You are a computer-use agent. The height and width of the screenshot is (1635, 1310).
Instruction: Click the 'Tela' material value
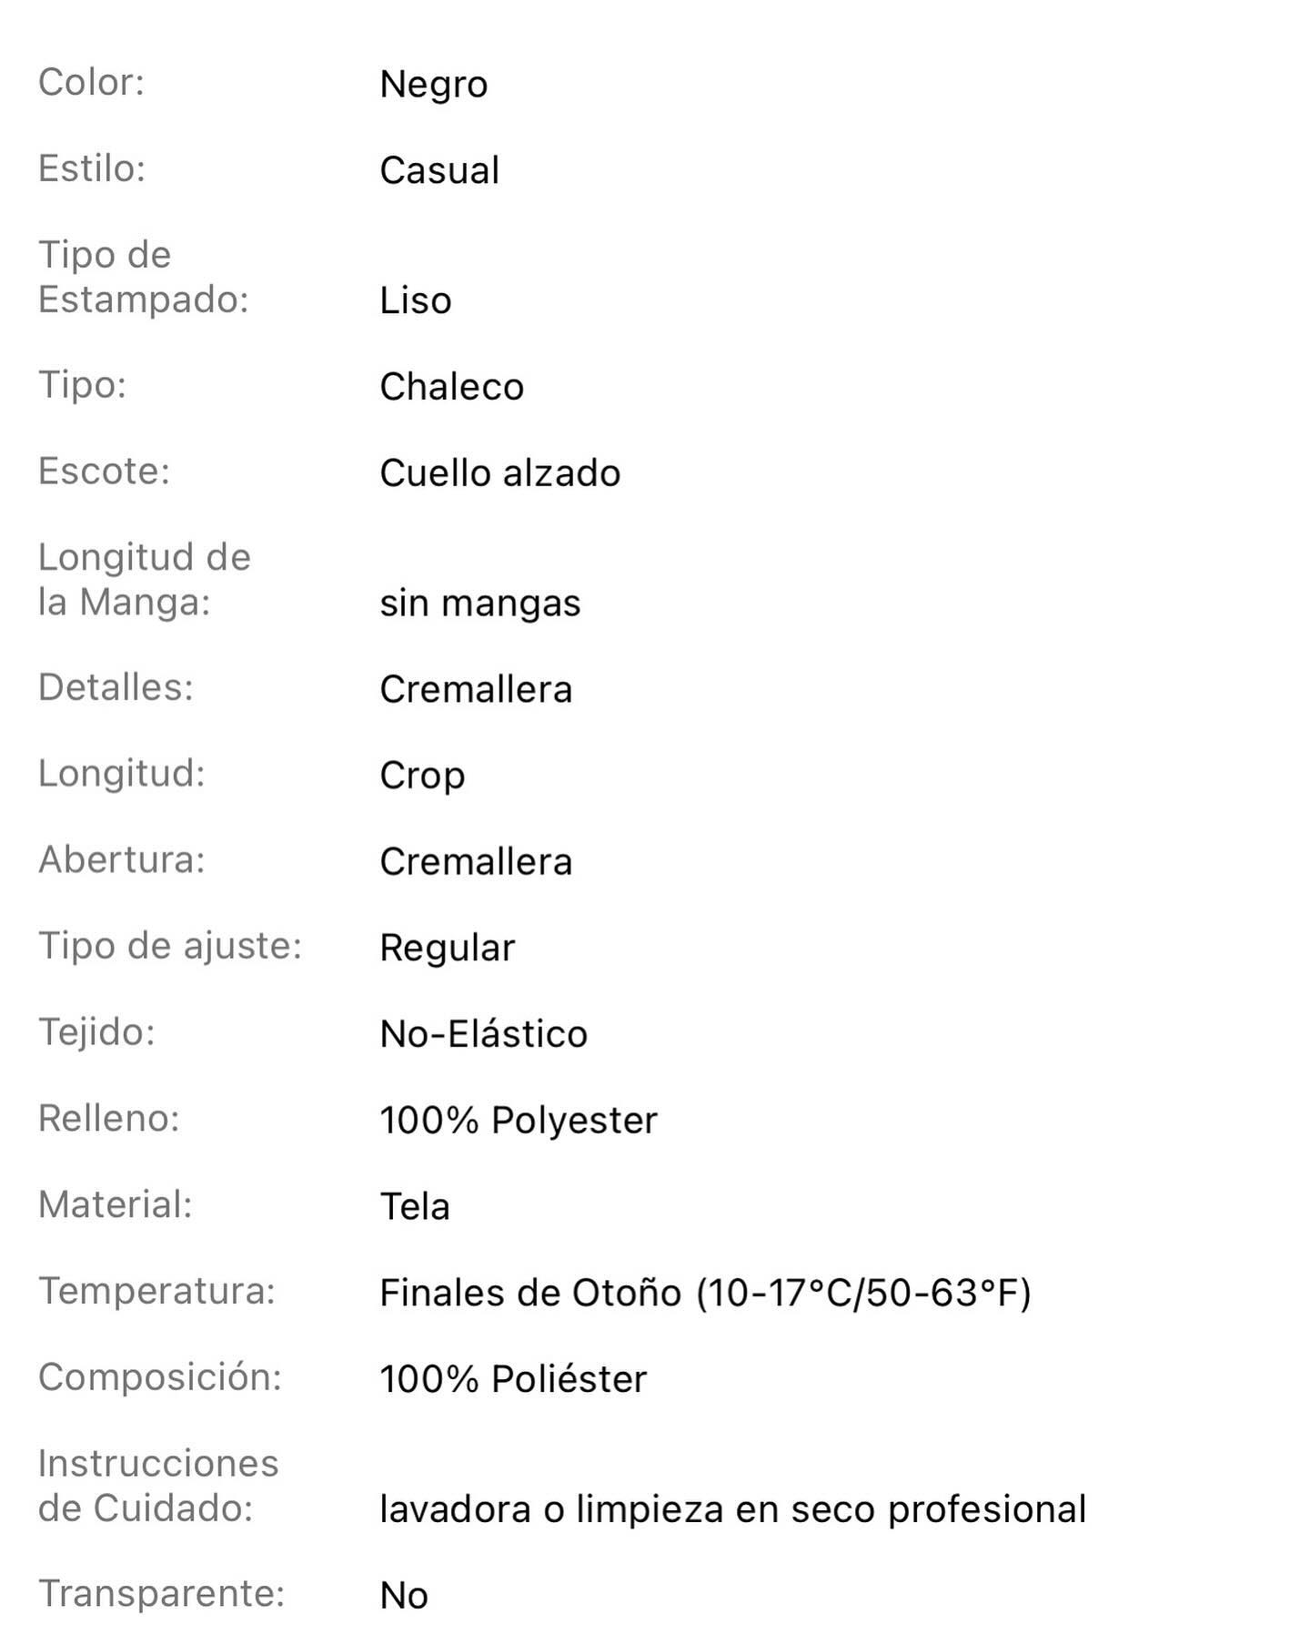tap(414, 1207)
